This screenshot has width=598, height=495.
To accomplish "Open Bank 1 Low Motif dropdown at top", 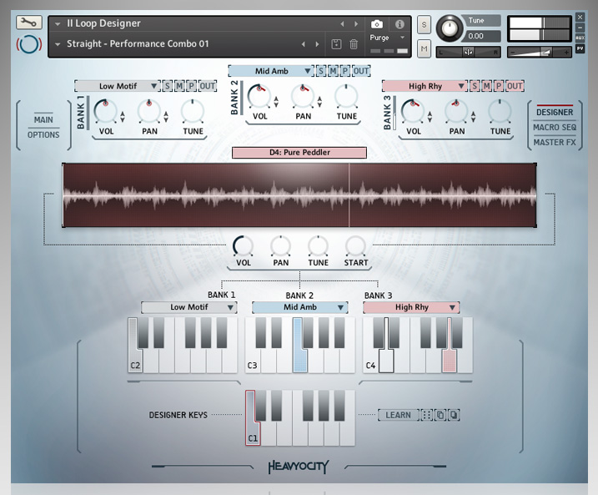I will [118, 86].
